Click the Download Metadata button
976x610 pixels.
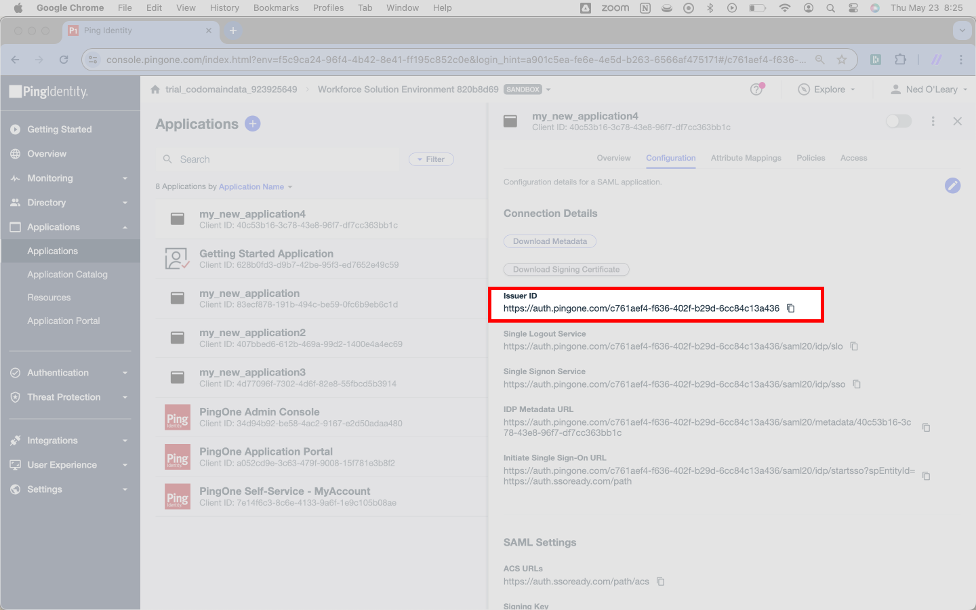click(550, 241)
